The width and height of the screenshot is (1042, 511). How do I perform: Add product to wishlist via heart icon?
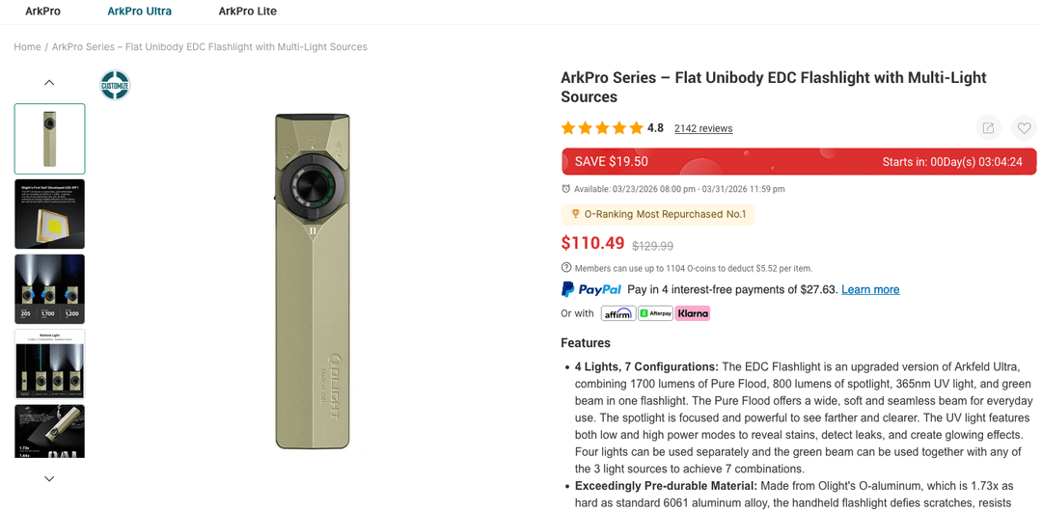[x=1024, y=128]
